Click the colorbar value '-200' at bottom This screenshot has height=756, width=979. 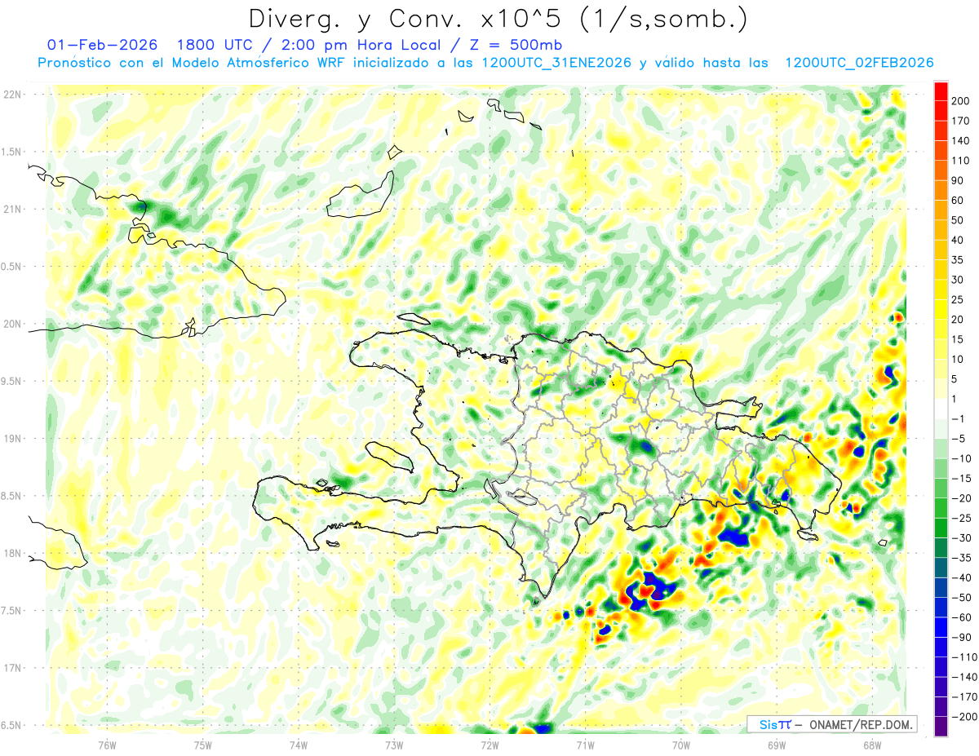pos(963,717)
